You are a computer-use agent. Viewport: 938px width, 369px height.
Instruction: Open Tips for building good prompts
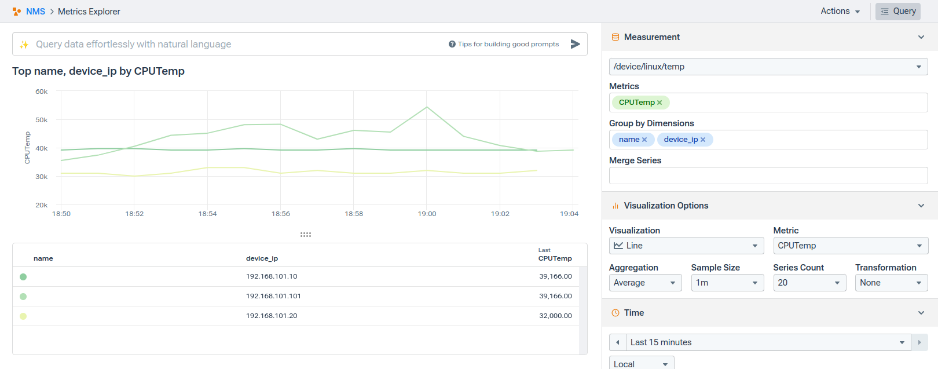[508, 44]
